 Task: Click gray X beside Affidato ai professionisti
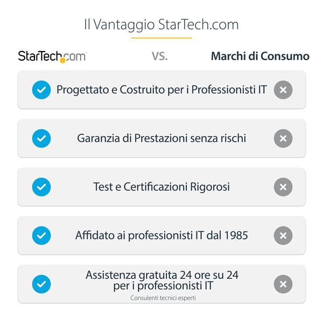[x=283, y=235]
